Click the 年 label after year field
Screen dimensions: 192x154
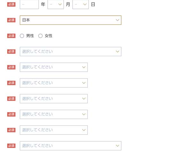(x=43, y=4)
